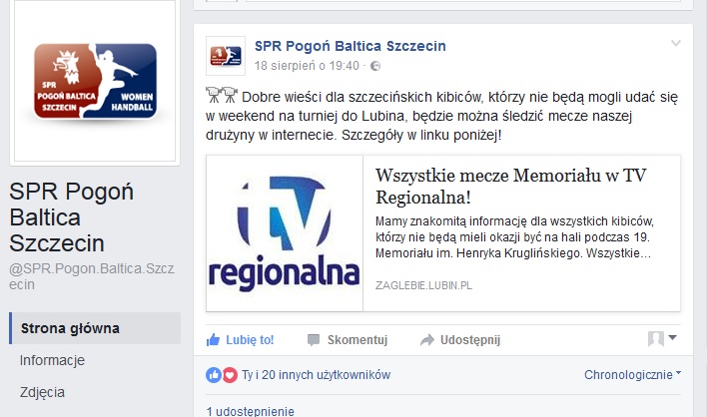Click the TV regionalna preview thumbnail
707x417 pixels.
[x=285, y=233]
